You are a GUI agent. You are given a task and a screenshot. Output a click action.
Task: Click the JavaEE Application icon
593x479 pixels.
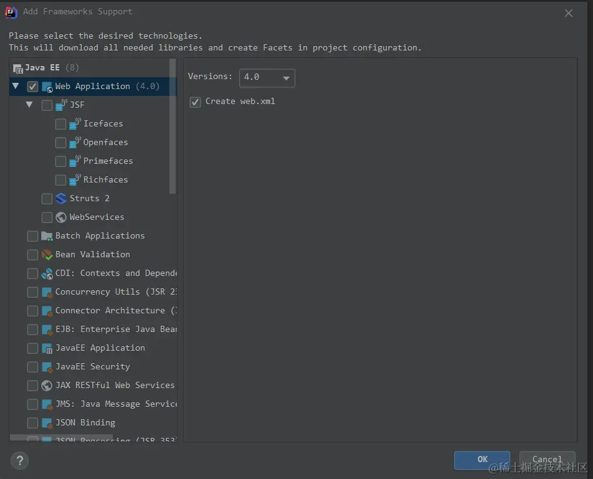47,348
